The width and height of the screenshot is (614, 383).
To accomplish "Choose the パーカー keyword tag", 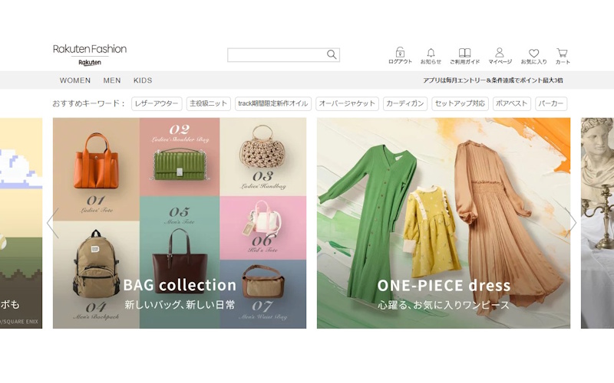I will coord(551,103).
